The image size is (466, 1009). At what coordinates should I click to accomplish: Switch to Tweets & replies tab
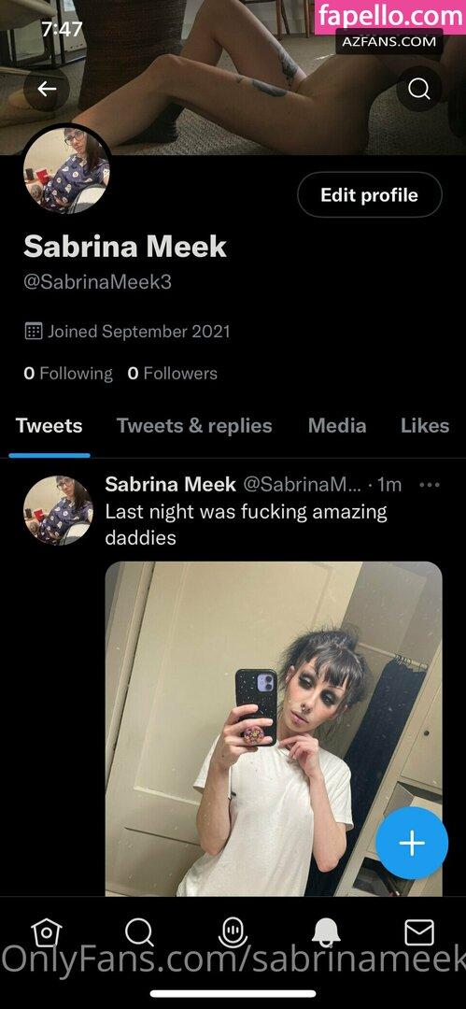194,425
